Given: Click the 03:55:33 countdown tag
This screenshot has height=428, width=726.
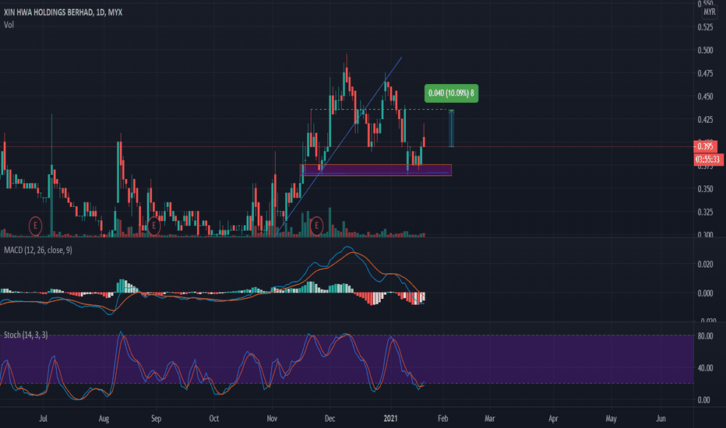Looking at the screenshot, I should coord(708,160).
